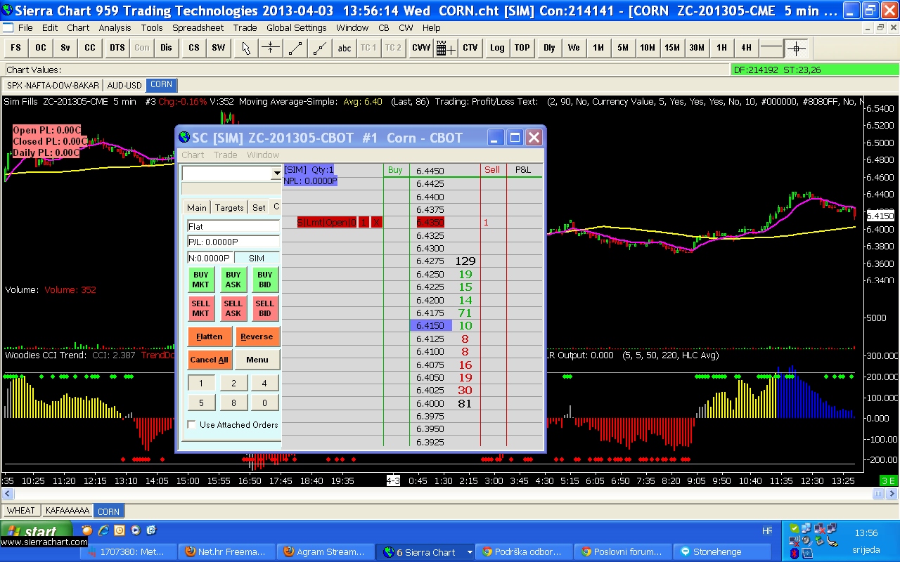The width and height of the screenshot is (900, 562).
Task: Select the abc text tool
Action: (x=344, y=48)
